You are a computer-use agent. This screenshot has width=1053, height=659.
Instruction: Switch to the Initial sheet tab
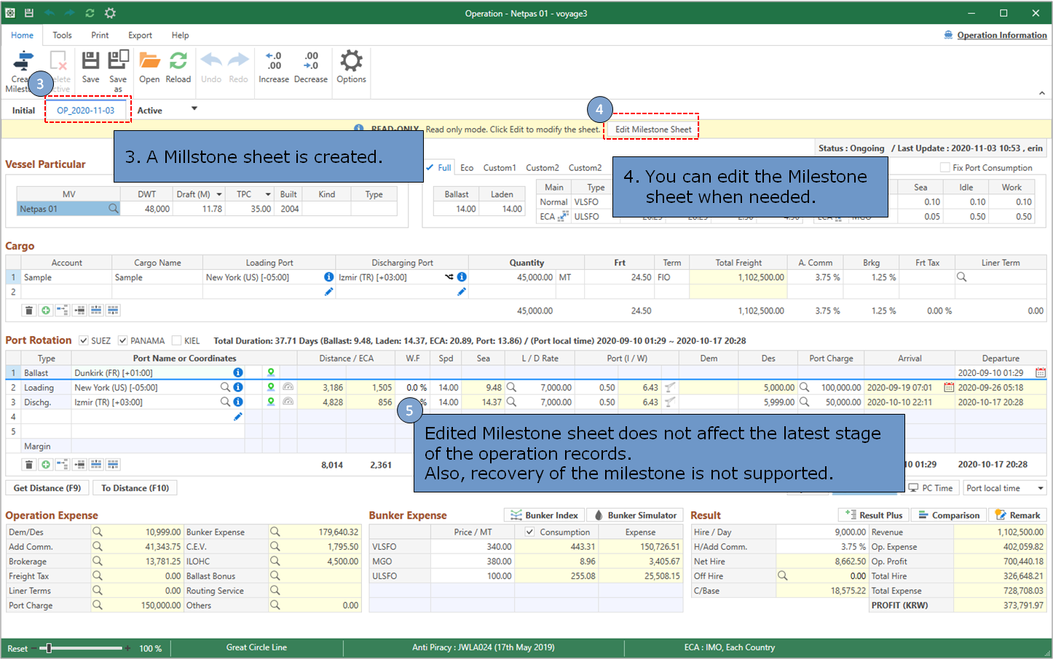(x=23, y=111)
